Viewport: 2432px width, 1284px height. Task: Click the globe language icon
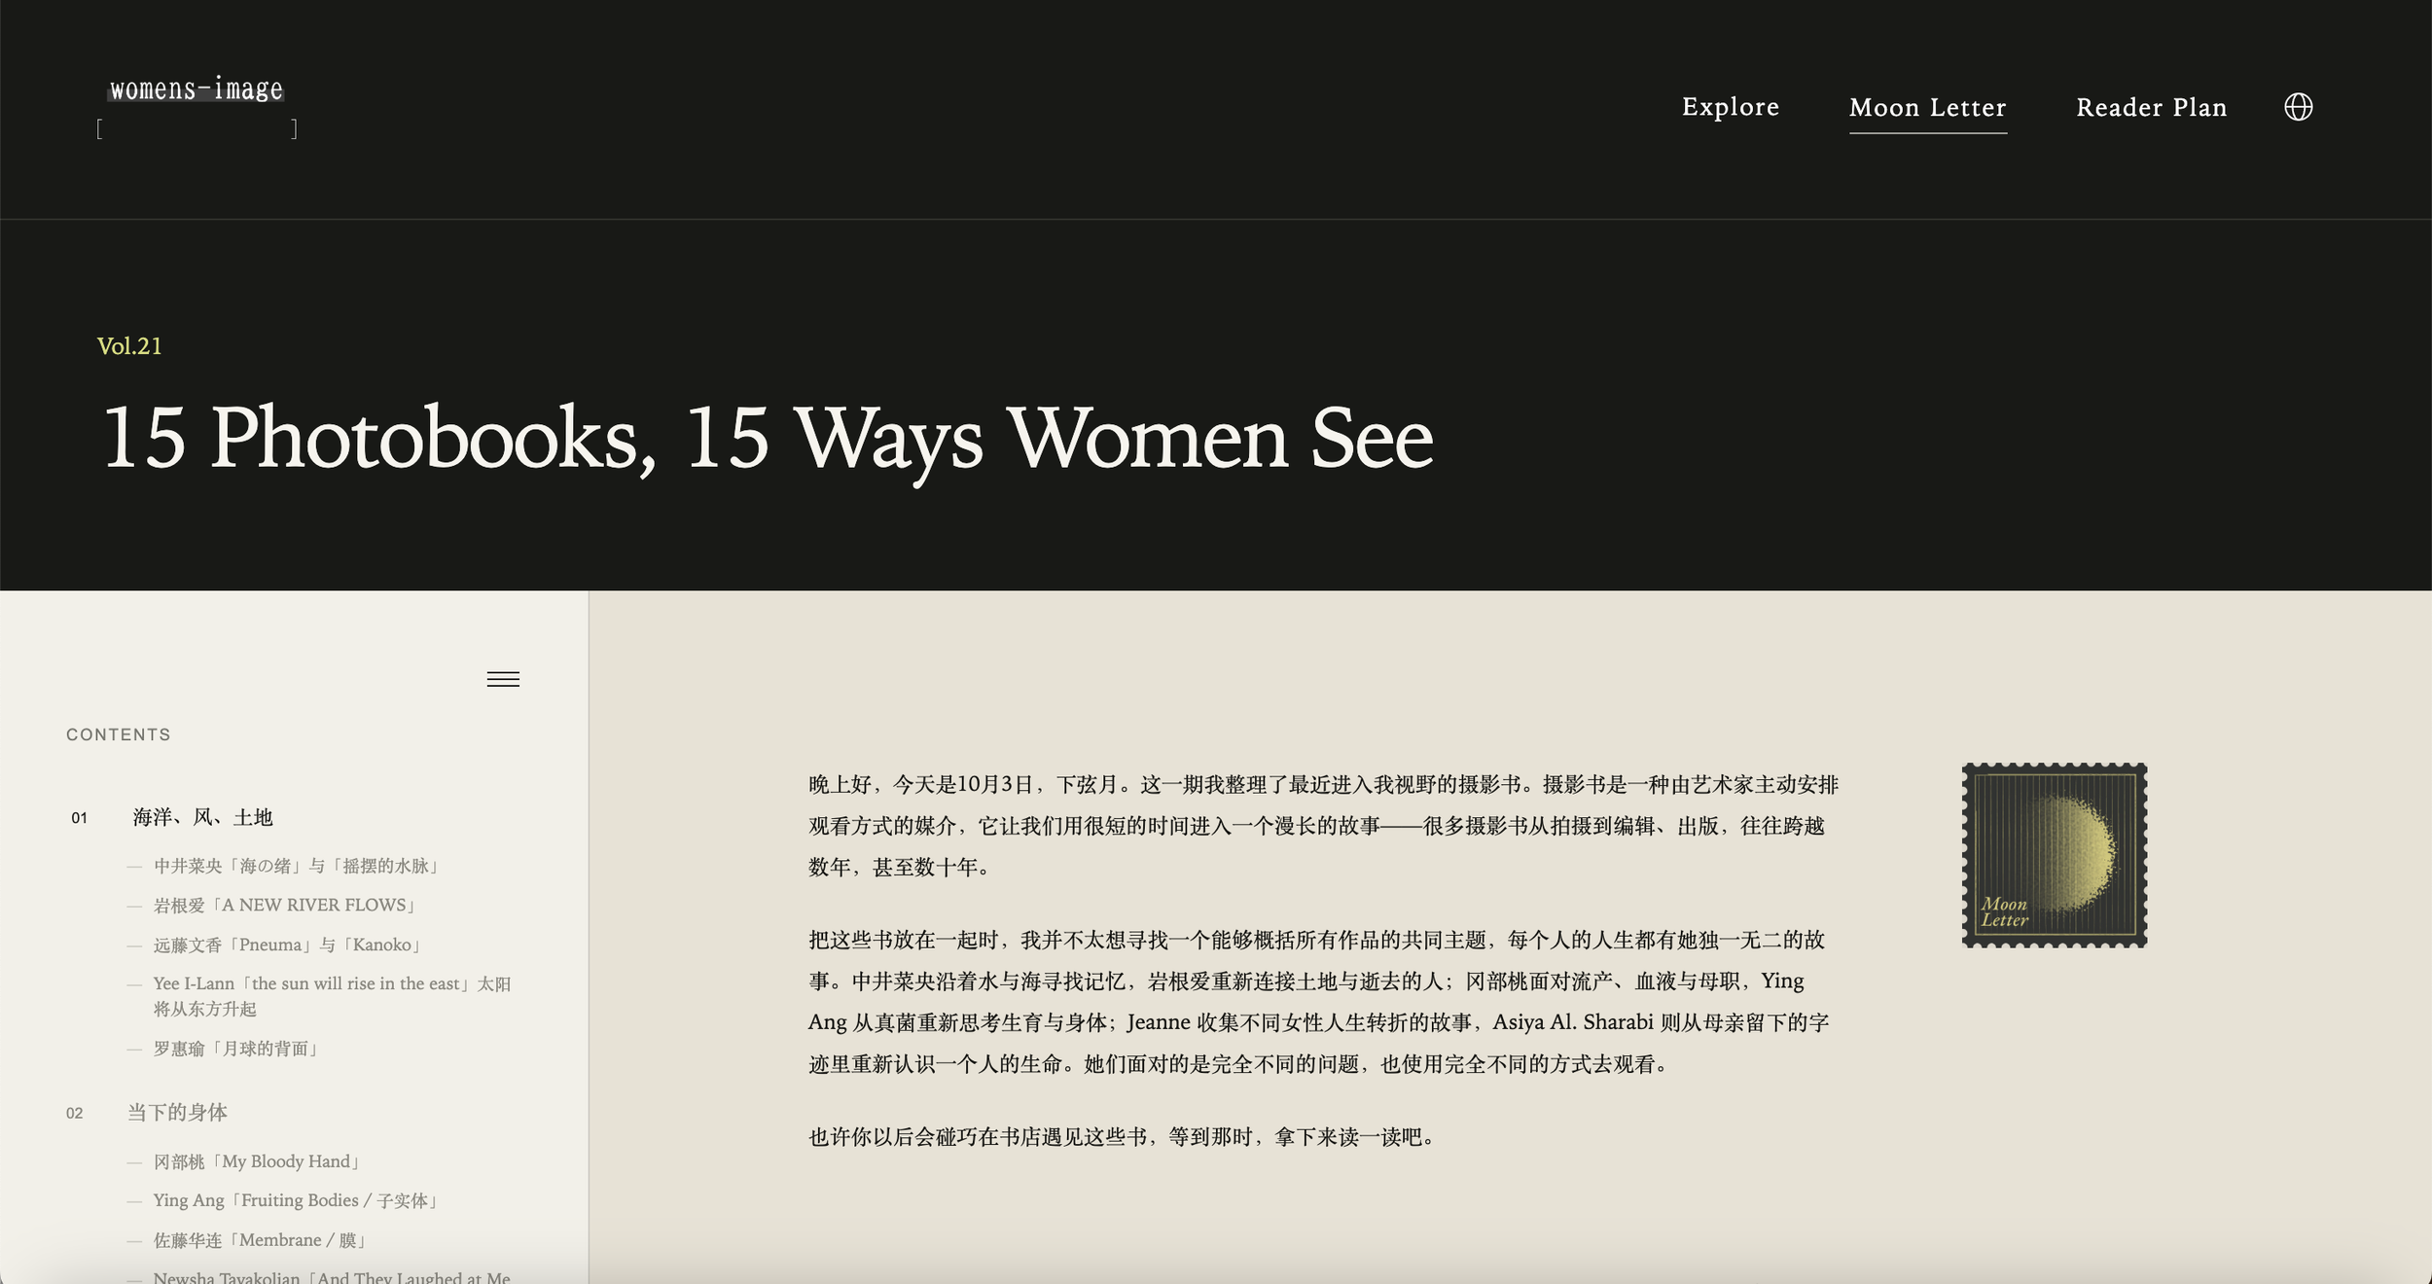coord(2298,107)
